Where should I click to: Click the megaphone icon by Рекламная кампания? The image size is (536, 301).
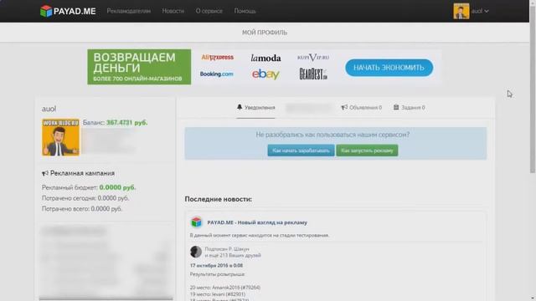point(45,173)
